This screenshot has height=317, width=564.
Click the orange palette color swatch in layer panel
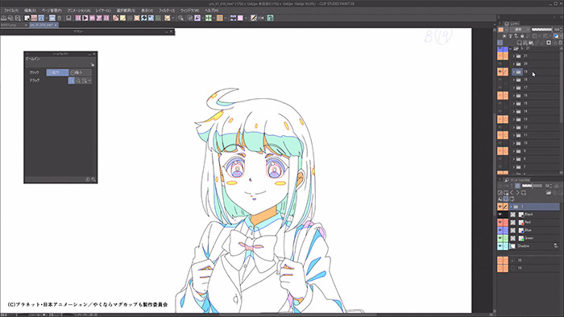500,30
